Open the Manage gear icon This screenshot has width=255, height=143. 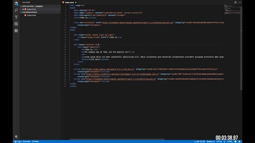pos(16,137)
